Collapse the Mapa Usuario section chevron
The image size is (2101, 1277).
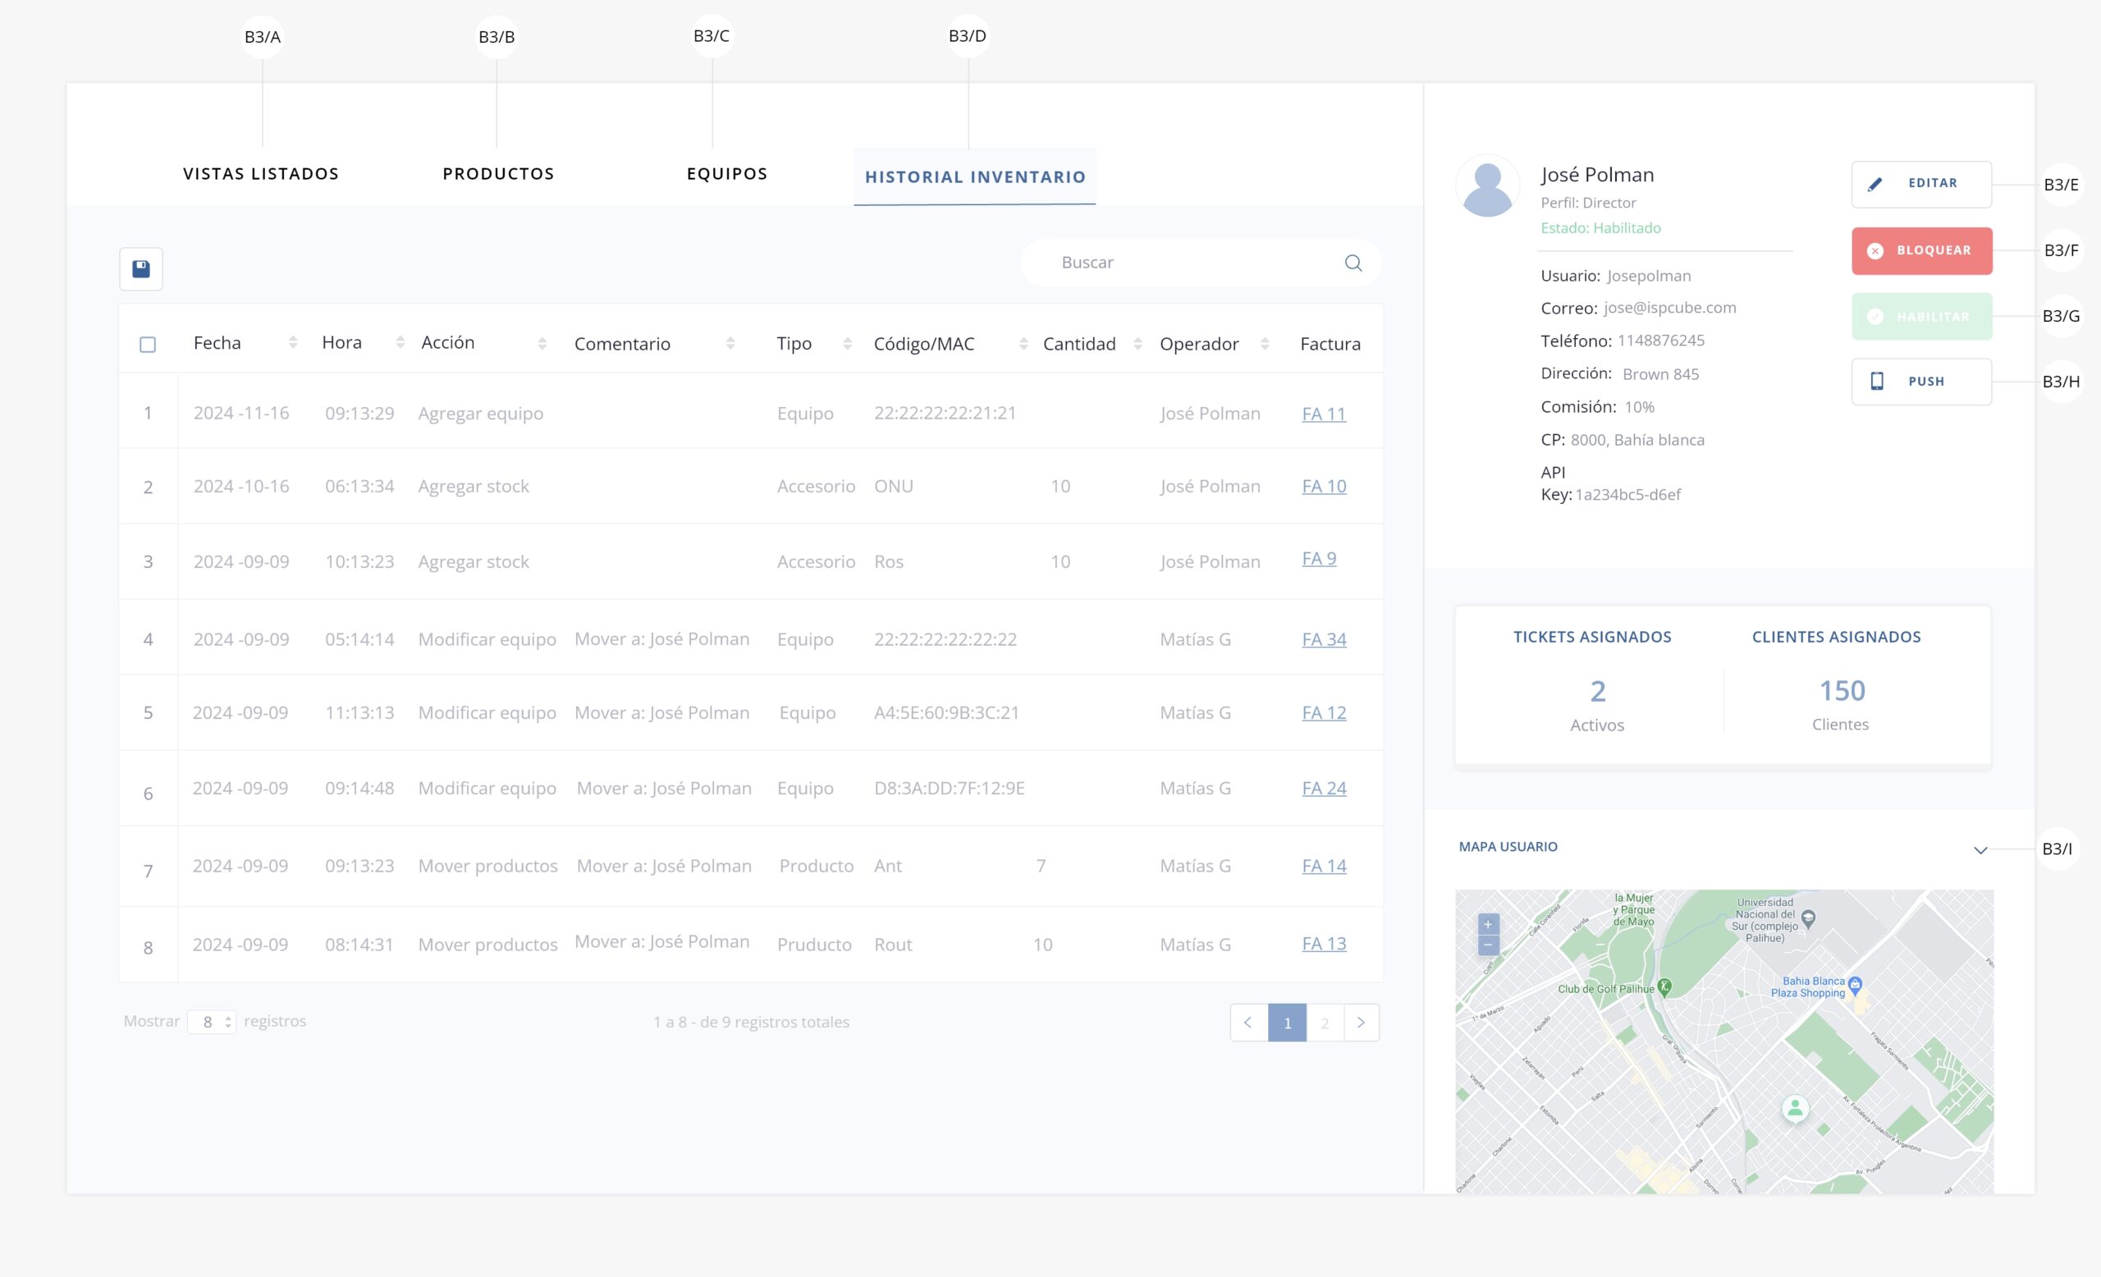coord(1980,850)
